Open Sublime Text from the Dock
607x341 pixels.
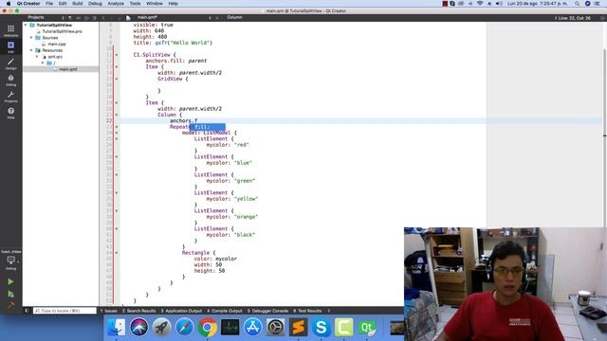point(299,328)
